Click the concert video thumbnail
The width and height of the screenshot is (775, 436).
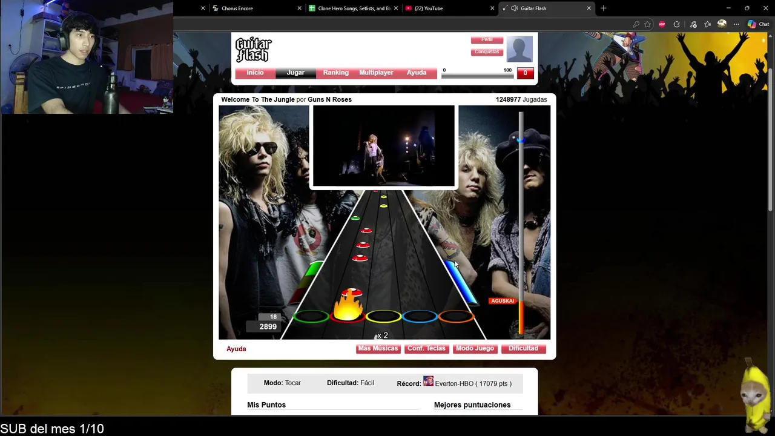pos(383,146)
